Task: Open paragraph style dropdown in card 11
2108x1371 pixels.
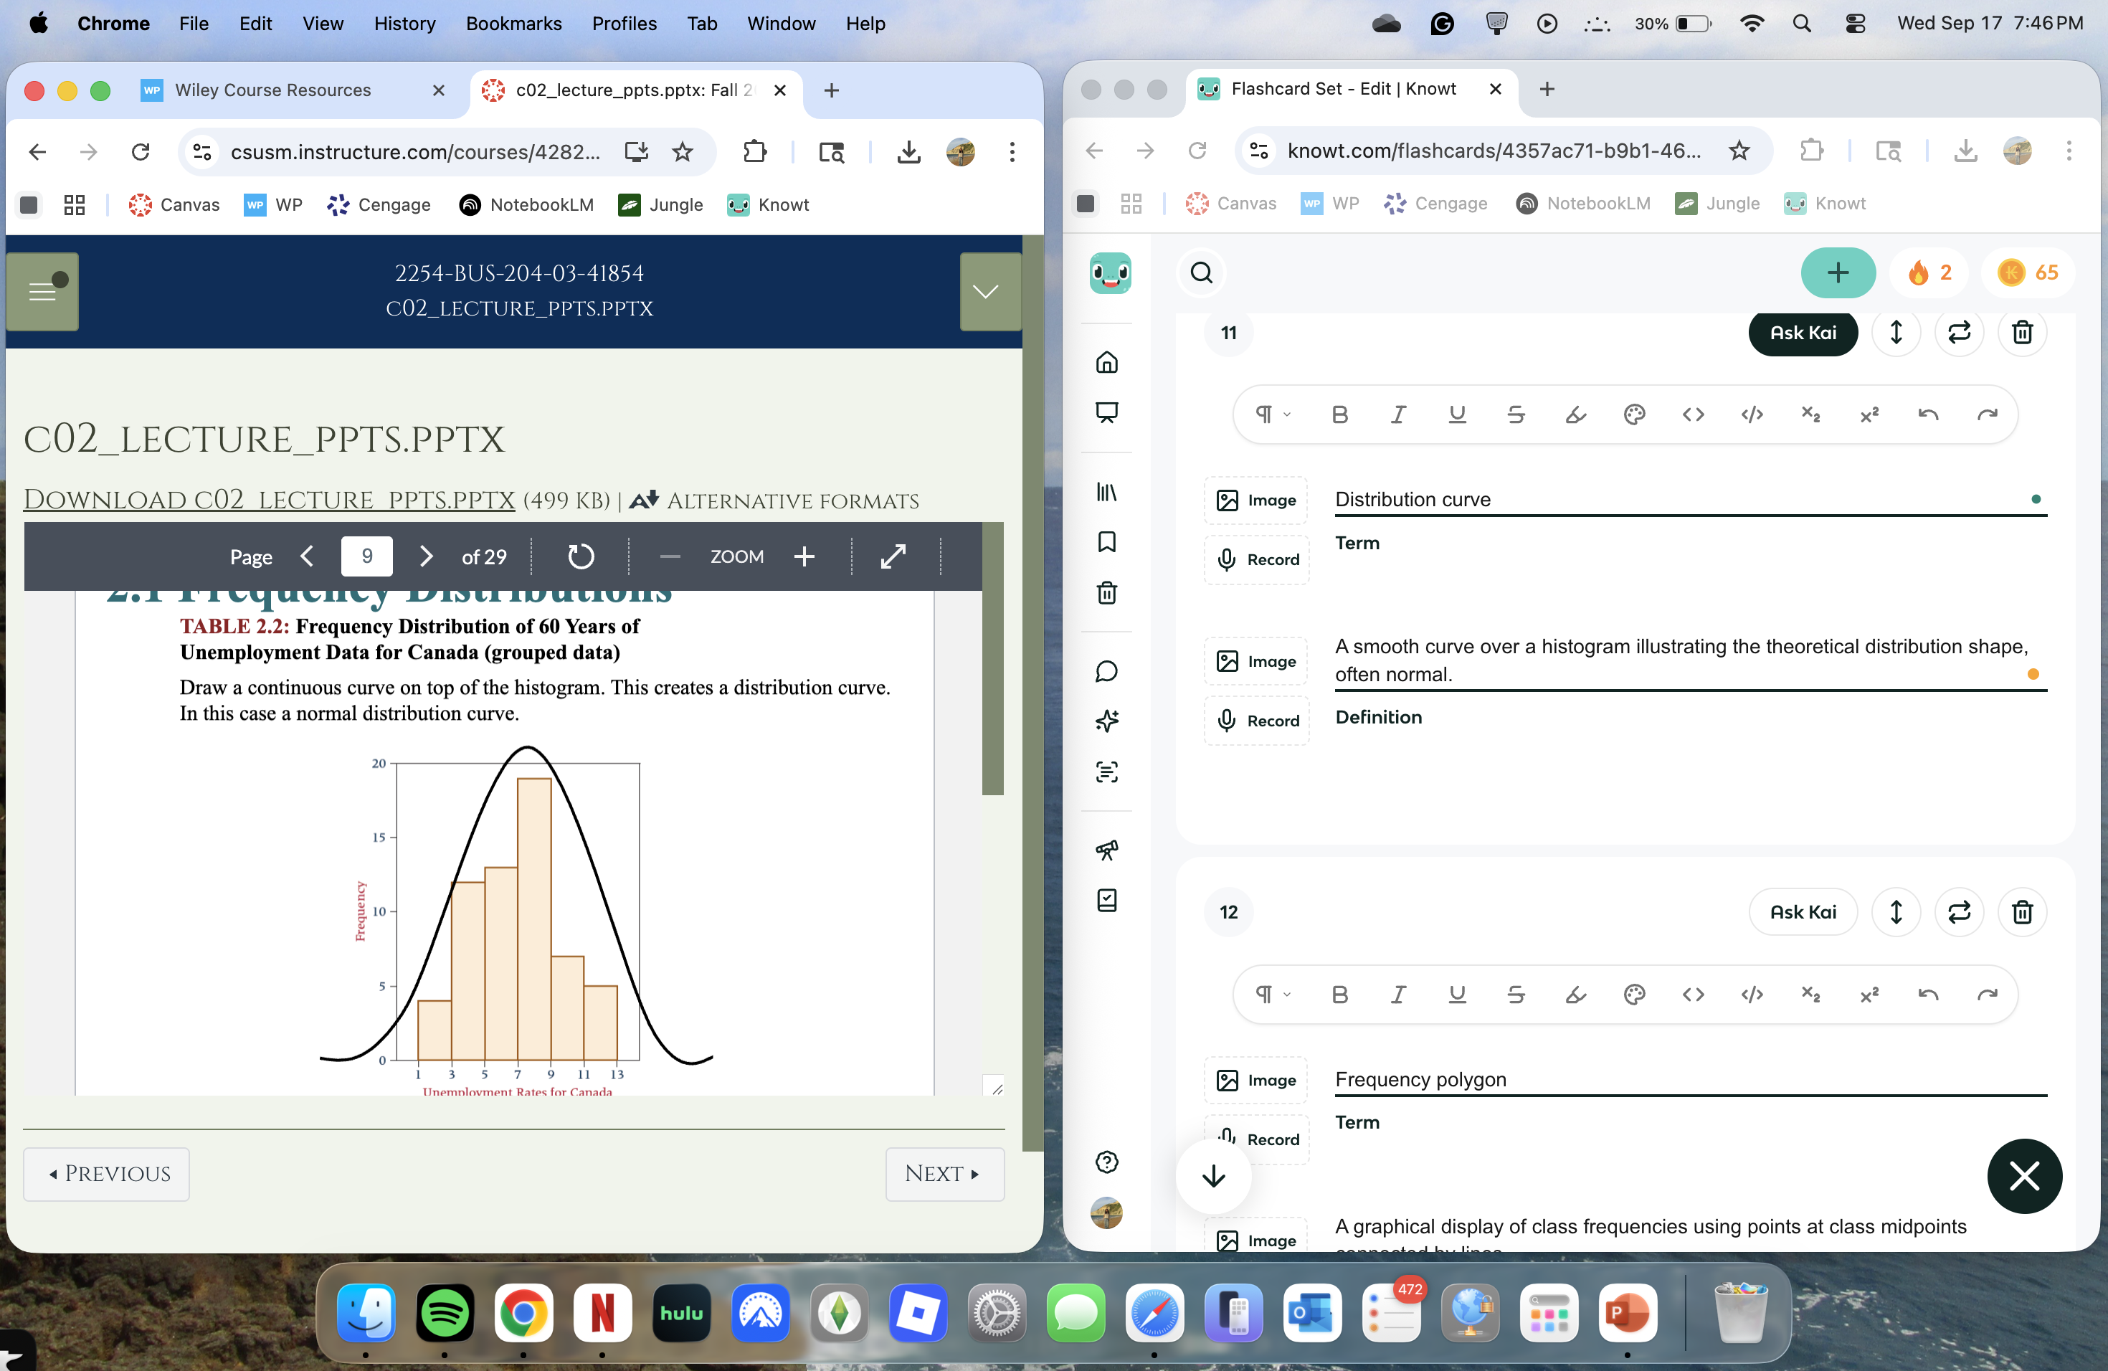Action: [1272, 414]
